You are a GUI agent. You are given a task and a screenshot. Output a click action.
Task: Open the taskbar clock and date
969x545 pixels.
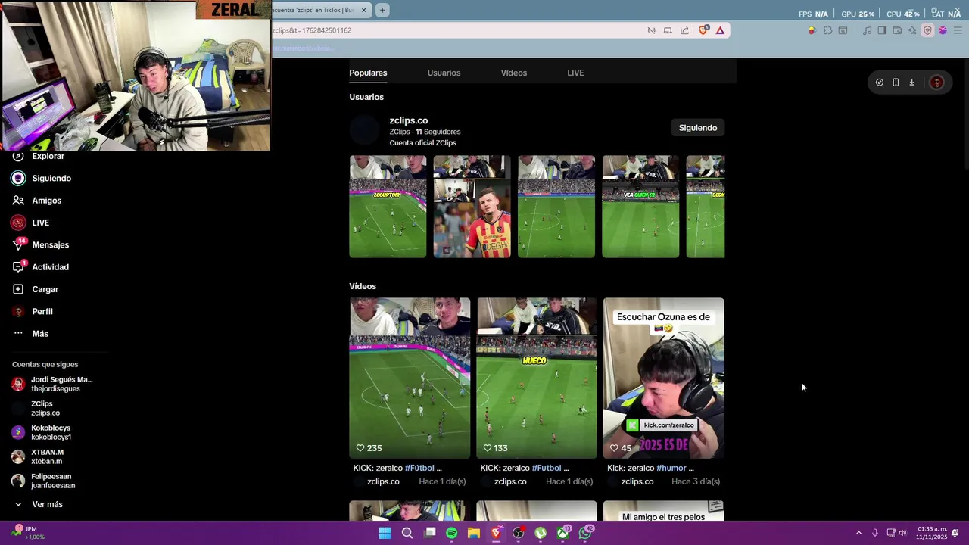931,533
